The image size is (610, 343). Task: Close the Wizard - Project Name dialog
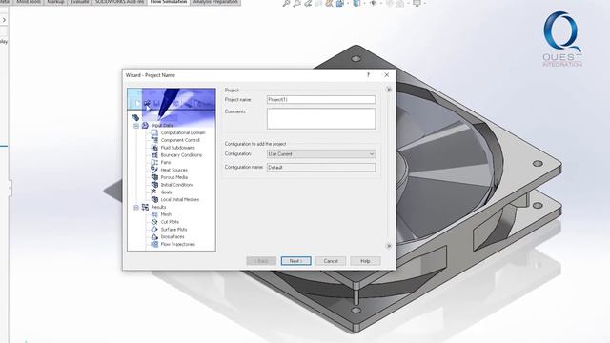click(386, 75)
